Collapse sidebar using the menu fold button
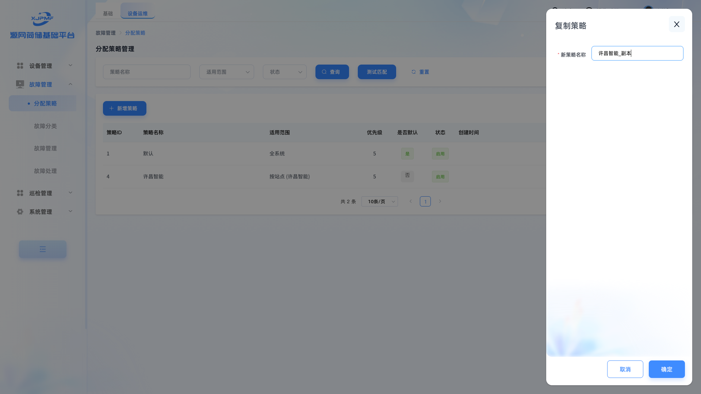Image resolution: width=701 pixels, height=394 pixels. (x=43, y=249)
